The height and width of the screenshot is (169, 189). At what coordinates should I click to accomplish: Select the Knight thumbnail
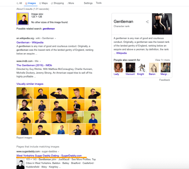(142, 67)
